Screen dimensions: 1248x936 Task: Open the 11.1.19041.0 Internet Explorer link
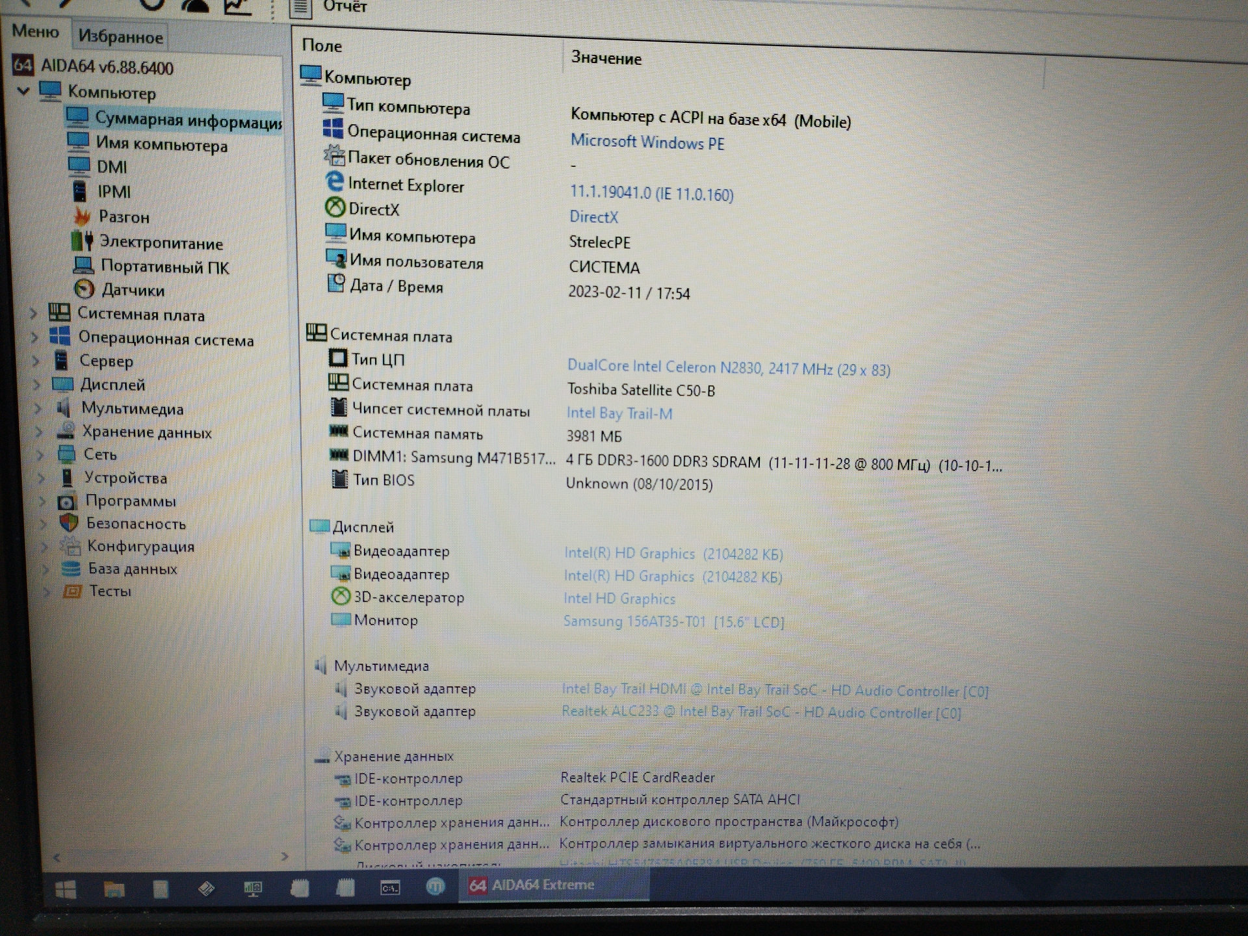[651, 193]
